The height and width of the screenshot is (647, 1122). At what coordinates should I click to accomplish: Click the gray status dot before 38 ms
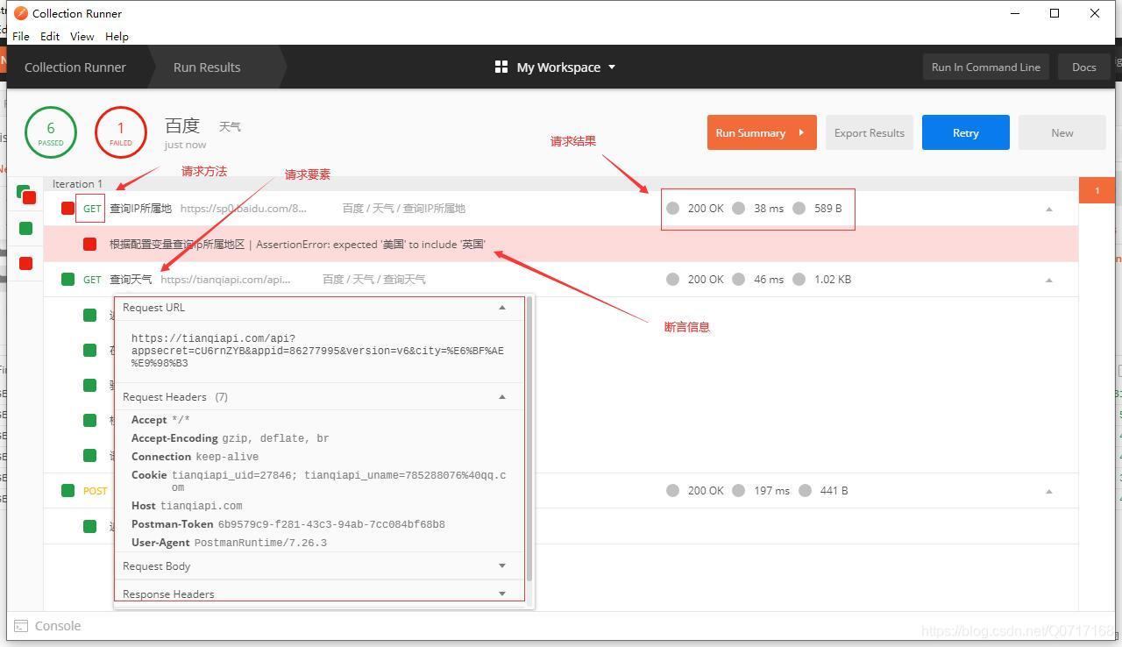coord(738,208)
